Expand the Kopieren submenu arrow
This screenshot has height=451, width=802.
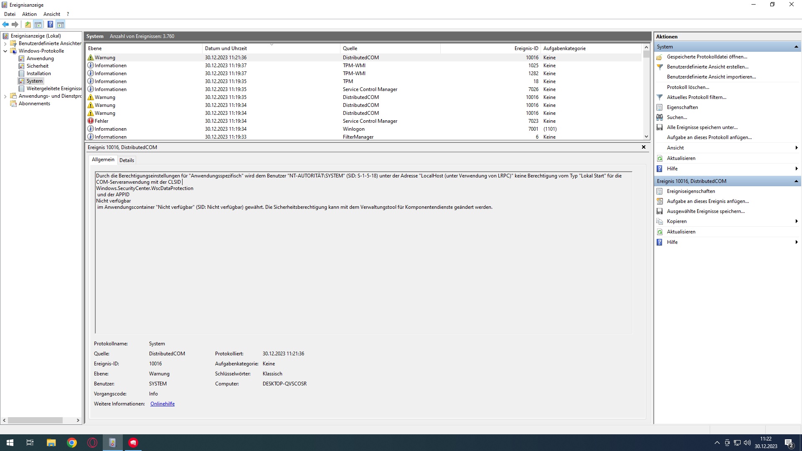(796, 221)
